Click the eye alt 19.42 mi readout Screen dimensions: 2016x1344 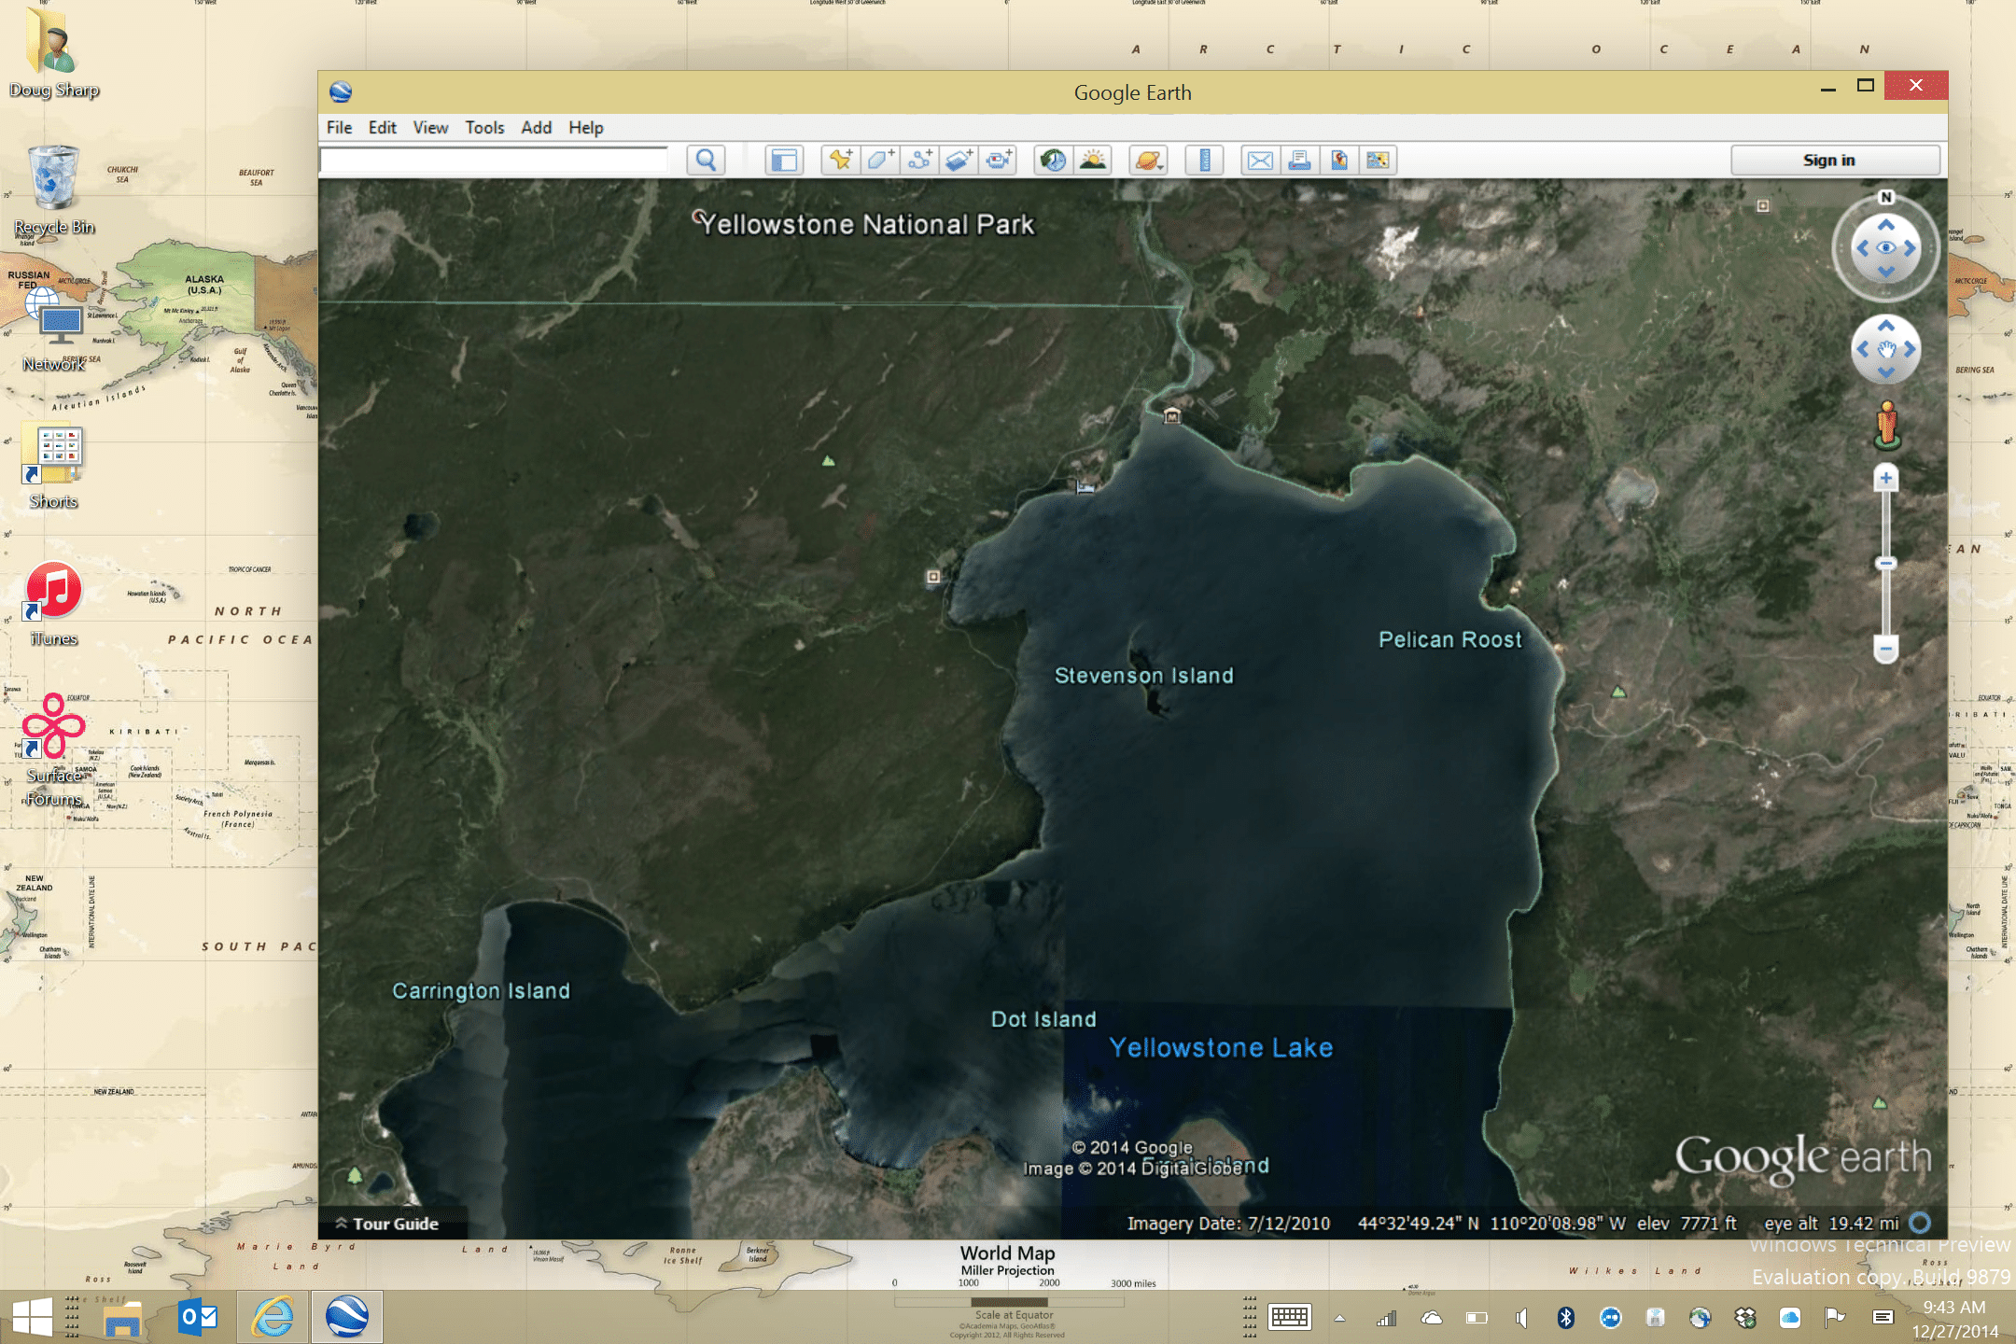click(x=1830, y=1224)
